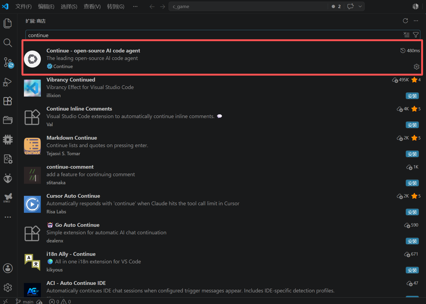Click the VS Code logo in the title bar

point(5,6)
